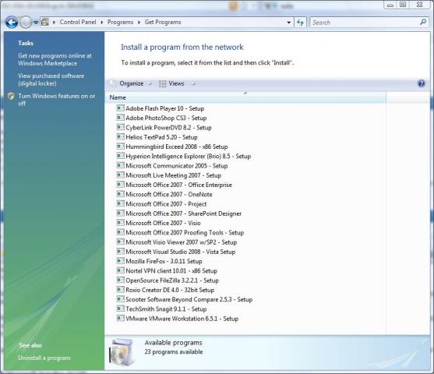This screenshot has height=374, width=434.
Task: Open the address bar history dropdown
Action: click(x=289, y=23)
